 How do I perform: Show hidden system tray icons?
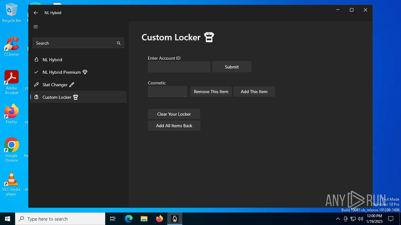pyautogui.click(x=338, y=219)
